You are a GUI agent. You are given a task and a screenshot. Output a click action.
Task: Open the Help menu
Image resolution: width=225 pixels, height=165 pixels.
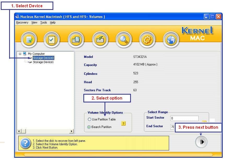click(53, 22)
